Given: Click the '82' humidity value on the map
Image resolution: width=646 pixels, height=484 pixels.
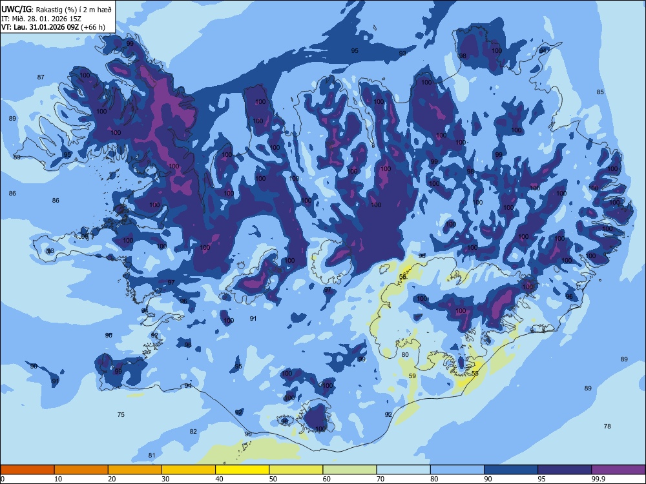Looking at the screenshot, I should point(193,432).
